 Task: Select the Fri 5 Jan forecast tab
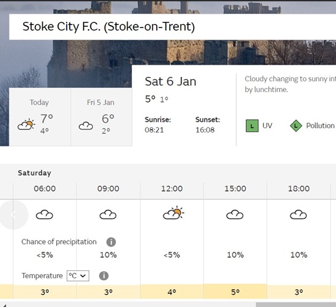tap(101, 117)
